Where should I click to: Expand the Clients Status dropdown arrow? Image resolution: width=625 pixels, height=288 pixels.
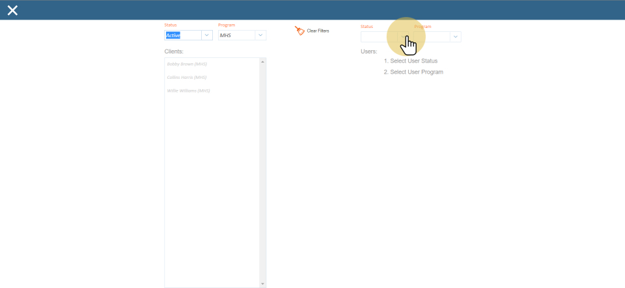coord(207,35)
